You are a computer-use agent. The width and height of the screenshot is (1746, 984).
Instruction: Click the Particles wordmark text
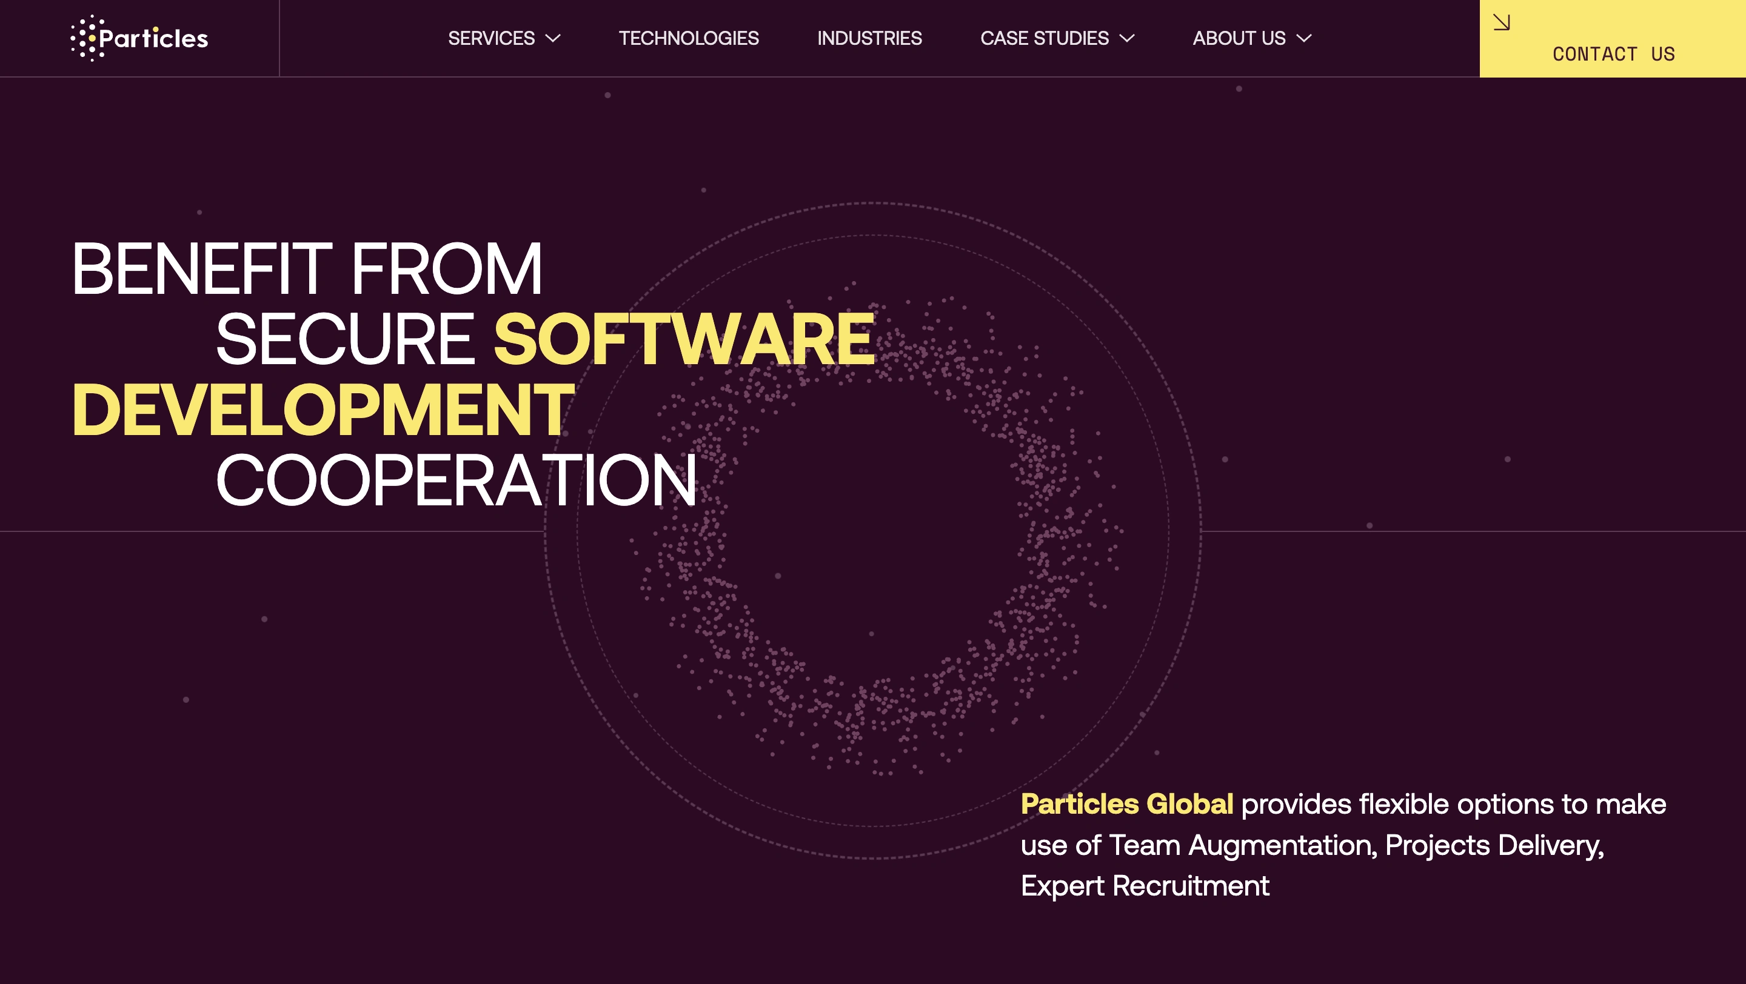point(154,39)
